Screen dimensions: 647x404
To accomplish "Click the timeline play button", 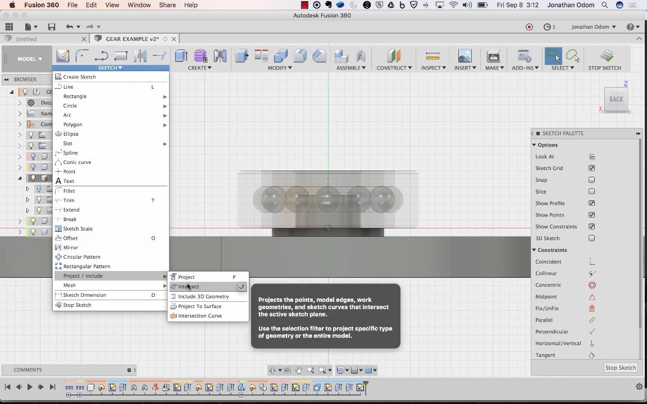I will click(x=30, y=387).
